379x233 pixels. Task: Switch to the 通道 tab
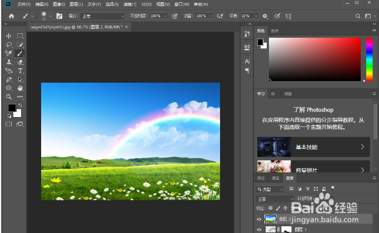pyautogui.click(x=275, y=178)
